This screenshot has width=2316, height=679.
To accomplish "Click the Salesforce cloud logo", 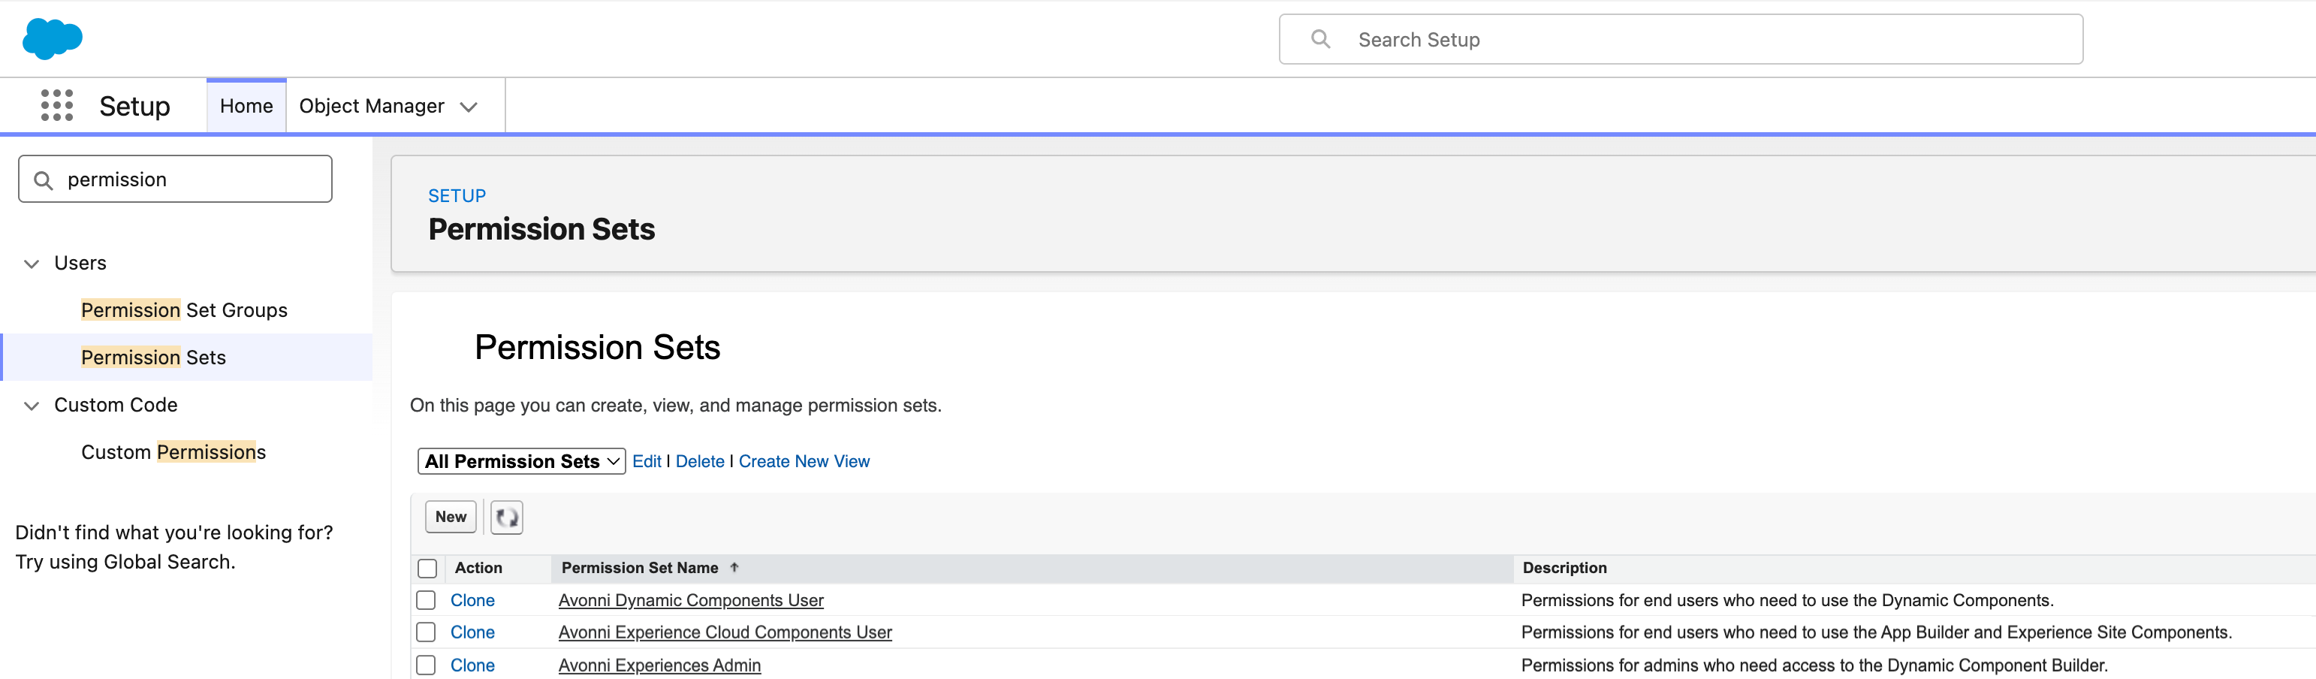I will click(52, 38).
